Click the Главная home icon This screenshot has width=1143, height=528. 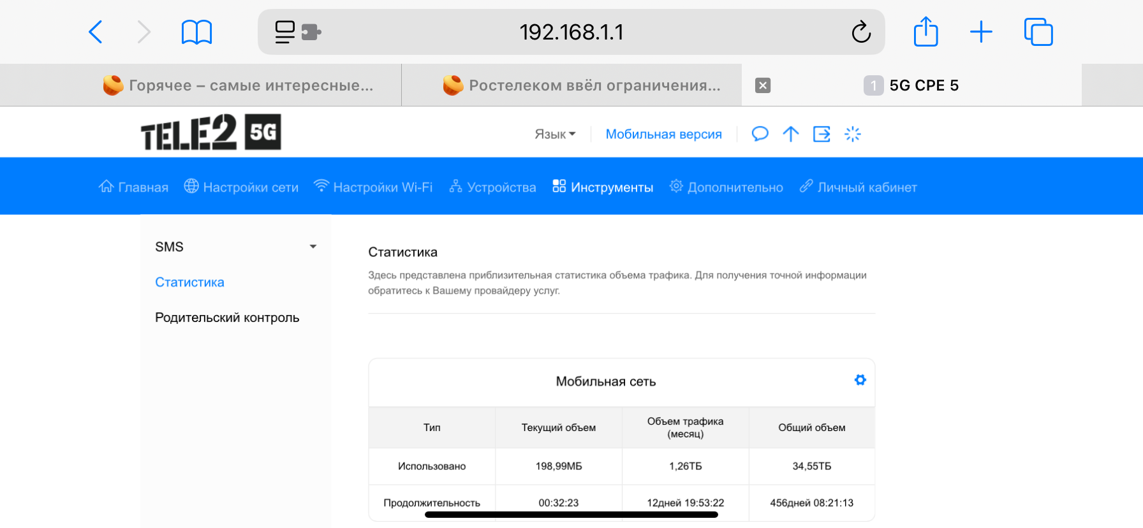(x=106, y=186)
